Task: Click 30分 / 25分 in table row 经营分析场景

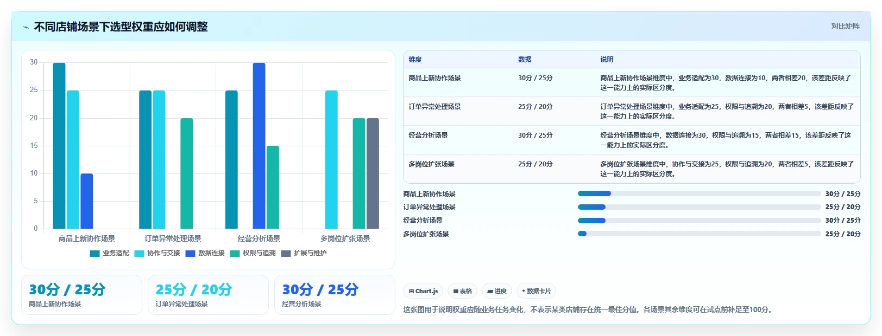Action: pos(535,135)
